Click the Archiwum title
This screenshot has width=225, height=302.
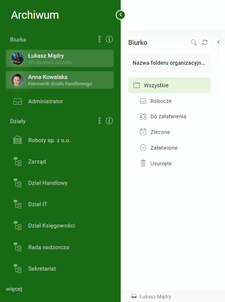coord(35,15)
